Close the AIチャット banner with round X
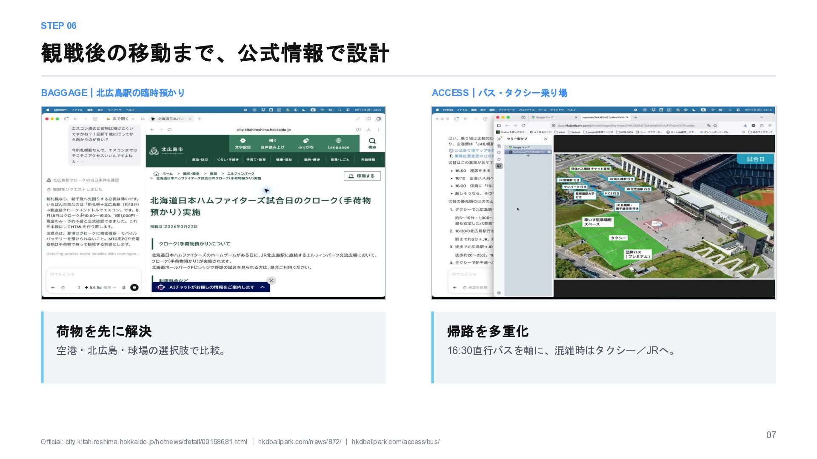817x459 pixels. click(x=271, y=280)
